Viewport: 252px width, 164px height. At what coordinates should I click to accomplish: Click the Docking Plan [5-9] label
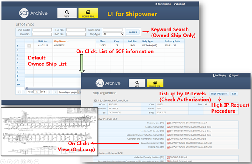click(x=156, y=147)
